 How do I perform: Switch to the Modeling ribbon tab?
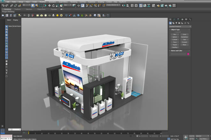(7, 9)
